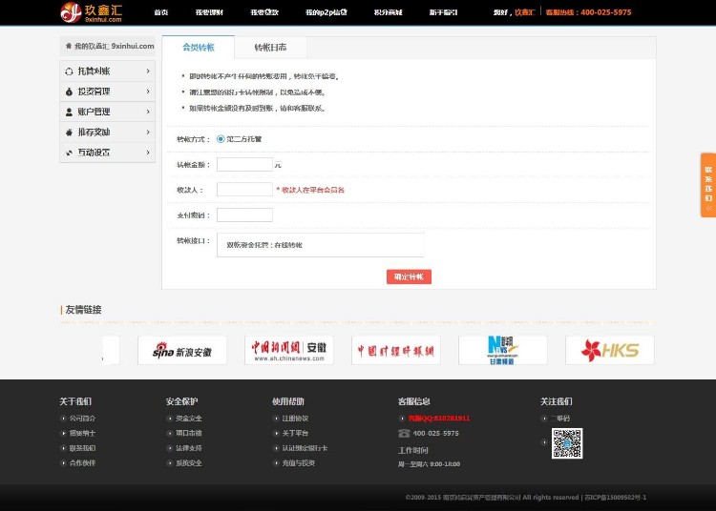Screen dimensions: 716x511
Task: Open the 我要理财 nav item
Action: click(209, 12)
